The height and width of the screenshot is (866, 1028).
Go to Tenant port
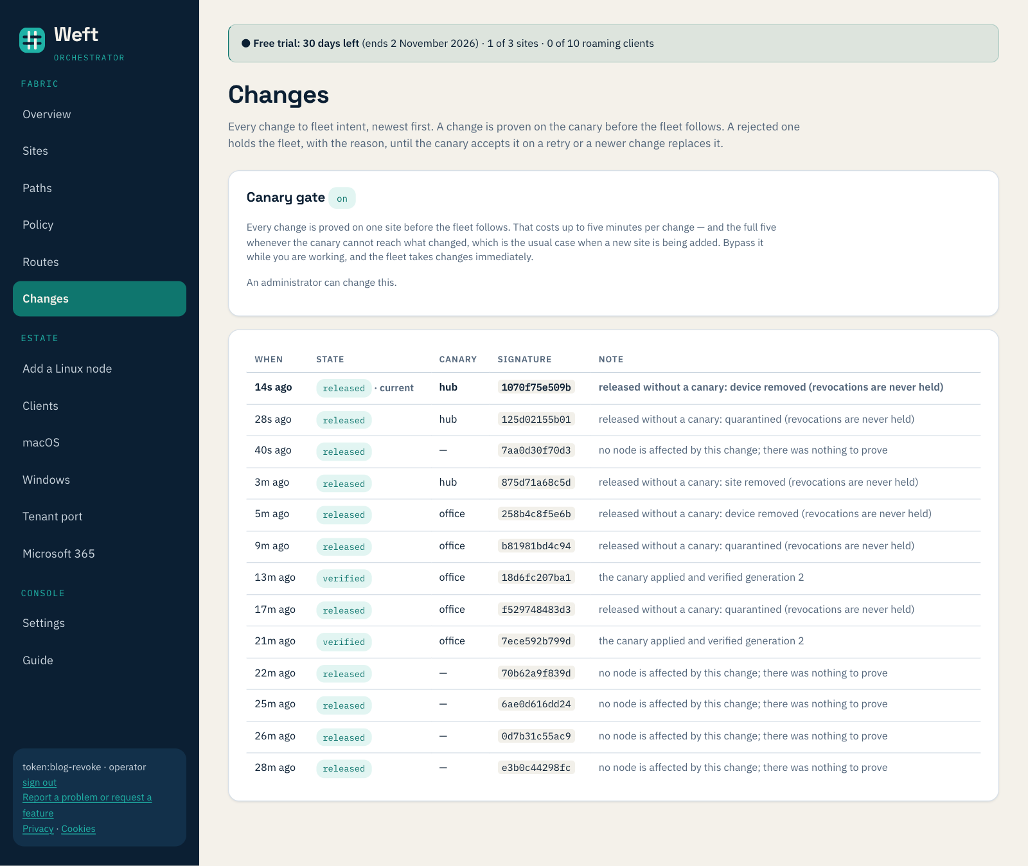(100, 517)
